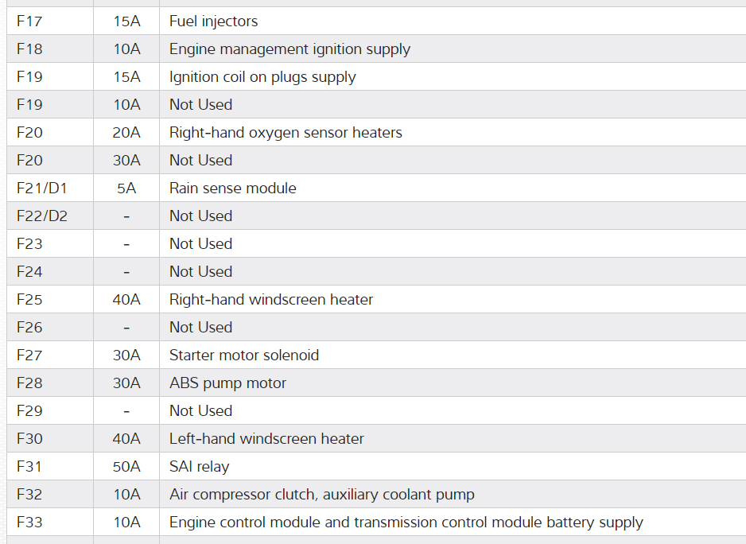This screenshot has height=544, width=746.
Task: Click 'Engine management ignition supply' text
Action: pyautogui.click(x=289, y=49)
